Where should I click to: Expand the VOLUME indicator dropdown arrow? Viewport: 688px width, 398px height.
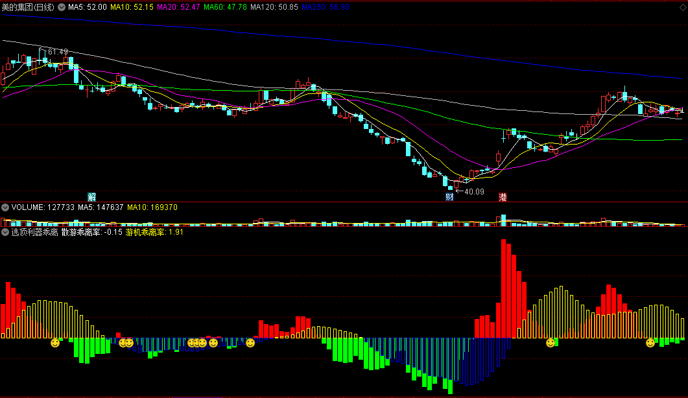pyautogui.click(x=5, y=207)
